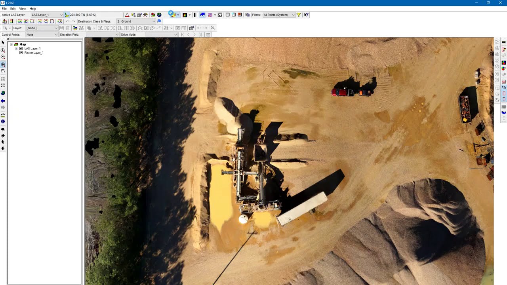Click the hammer tools icon
Screen dimensions: 507x285
point(146,15)
